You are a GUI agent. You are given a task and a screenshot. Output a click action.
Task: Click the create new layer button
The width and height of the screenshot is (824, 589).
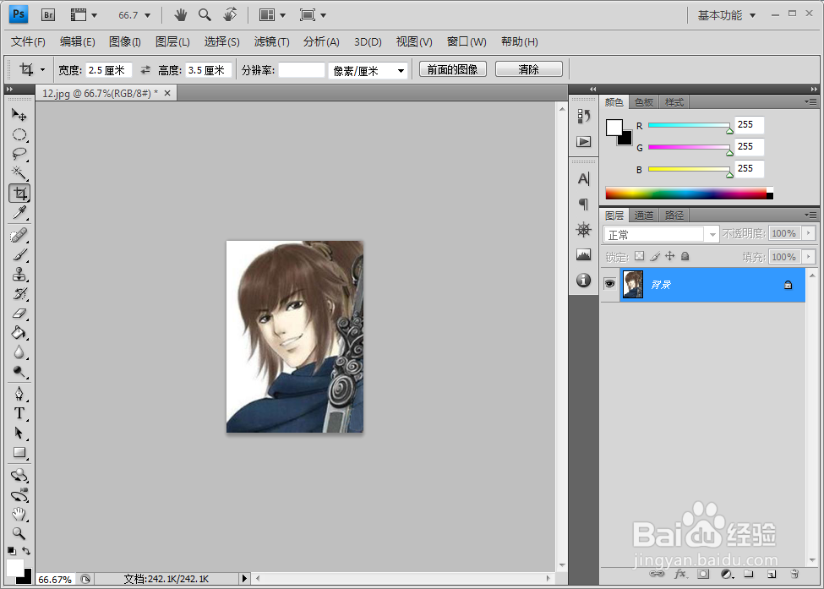772,574
